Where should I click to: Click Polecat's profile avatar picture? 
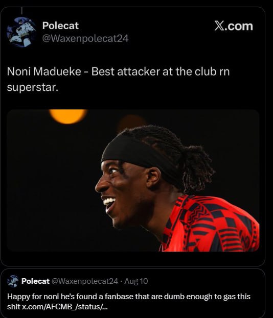coord(21,32)
